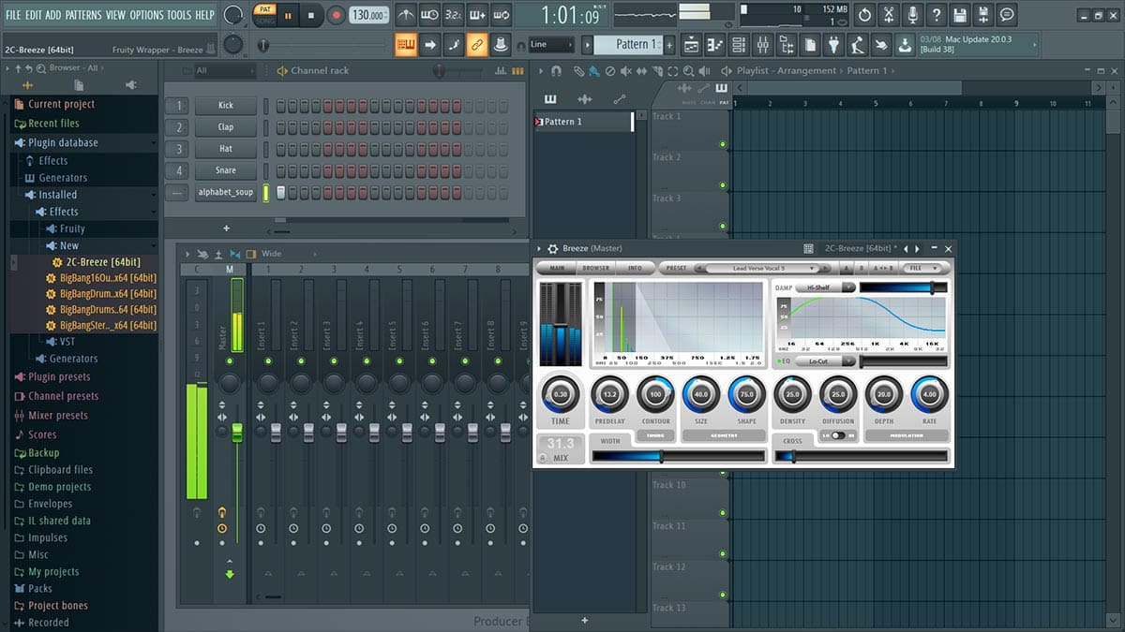Click the Breeze WIDTH slider
Image resolution: width=1125 pixels, height=632 pixels.
click(679, 456)
